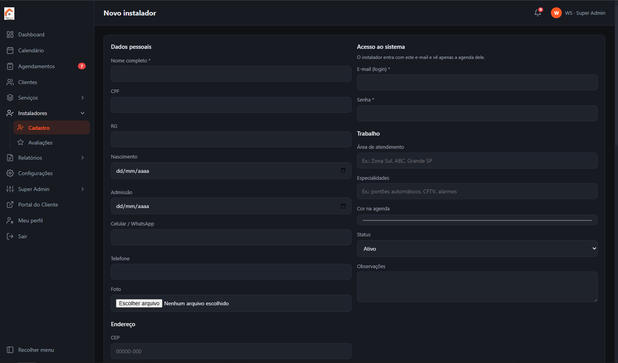Focus the E-mail (login) field

[x=477, y=82]
